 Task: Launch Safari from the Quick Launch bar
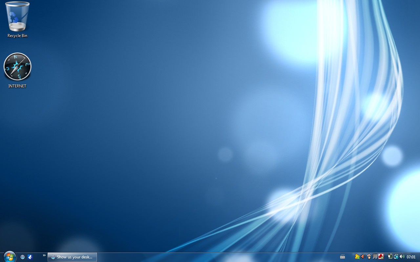23,257
